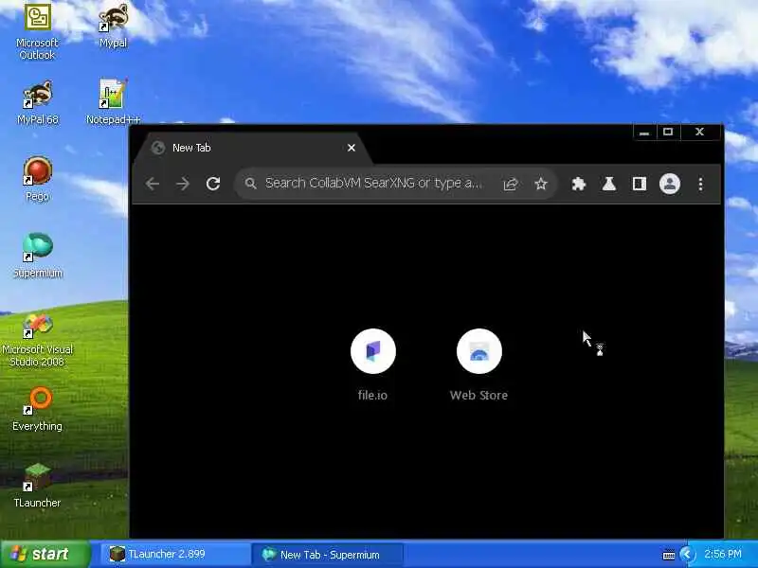758x568 pixels.
Task: Open the file.io shortcut tile
Action: point(372,364)
